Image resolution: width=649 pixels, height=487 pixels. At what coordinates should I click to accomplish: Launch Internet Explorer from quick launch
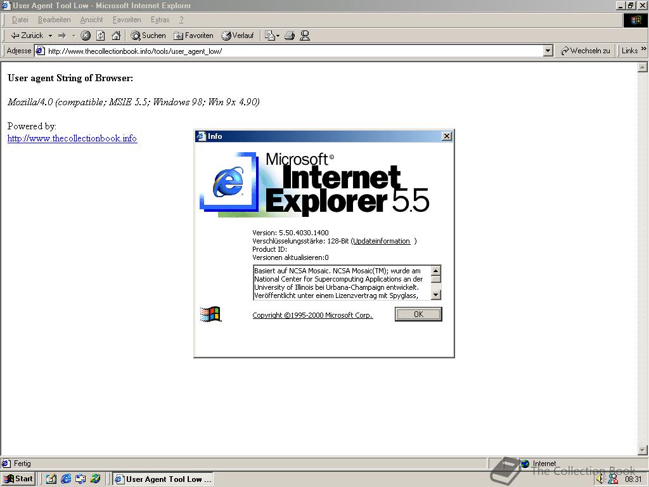point(66,479)
